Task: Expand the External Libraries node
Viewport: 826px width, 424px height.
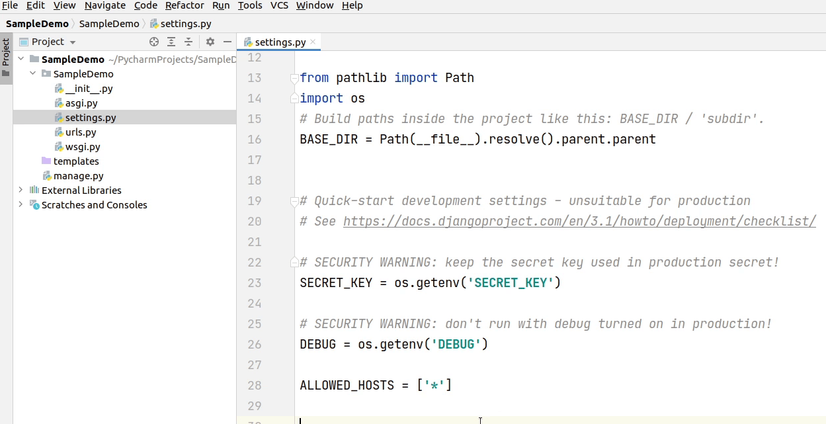Action: point(21,190)
